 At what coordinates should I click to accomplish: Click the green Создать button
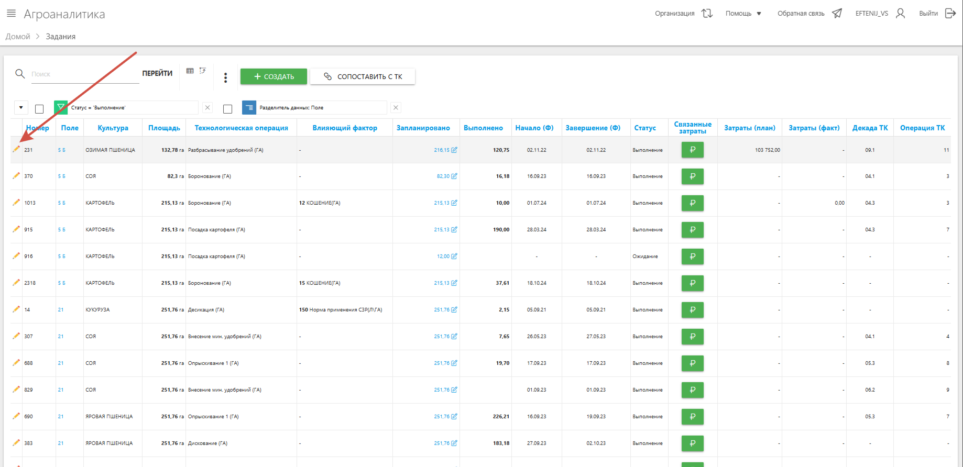click(273, 76)
